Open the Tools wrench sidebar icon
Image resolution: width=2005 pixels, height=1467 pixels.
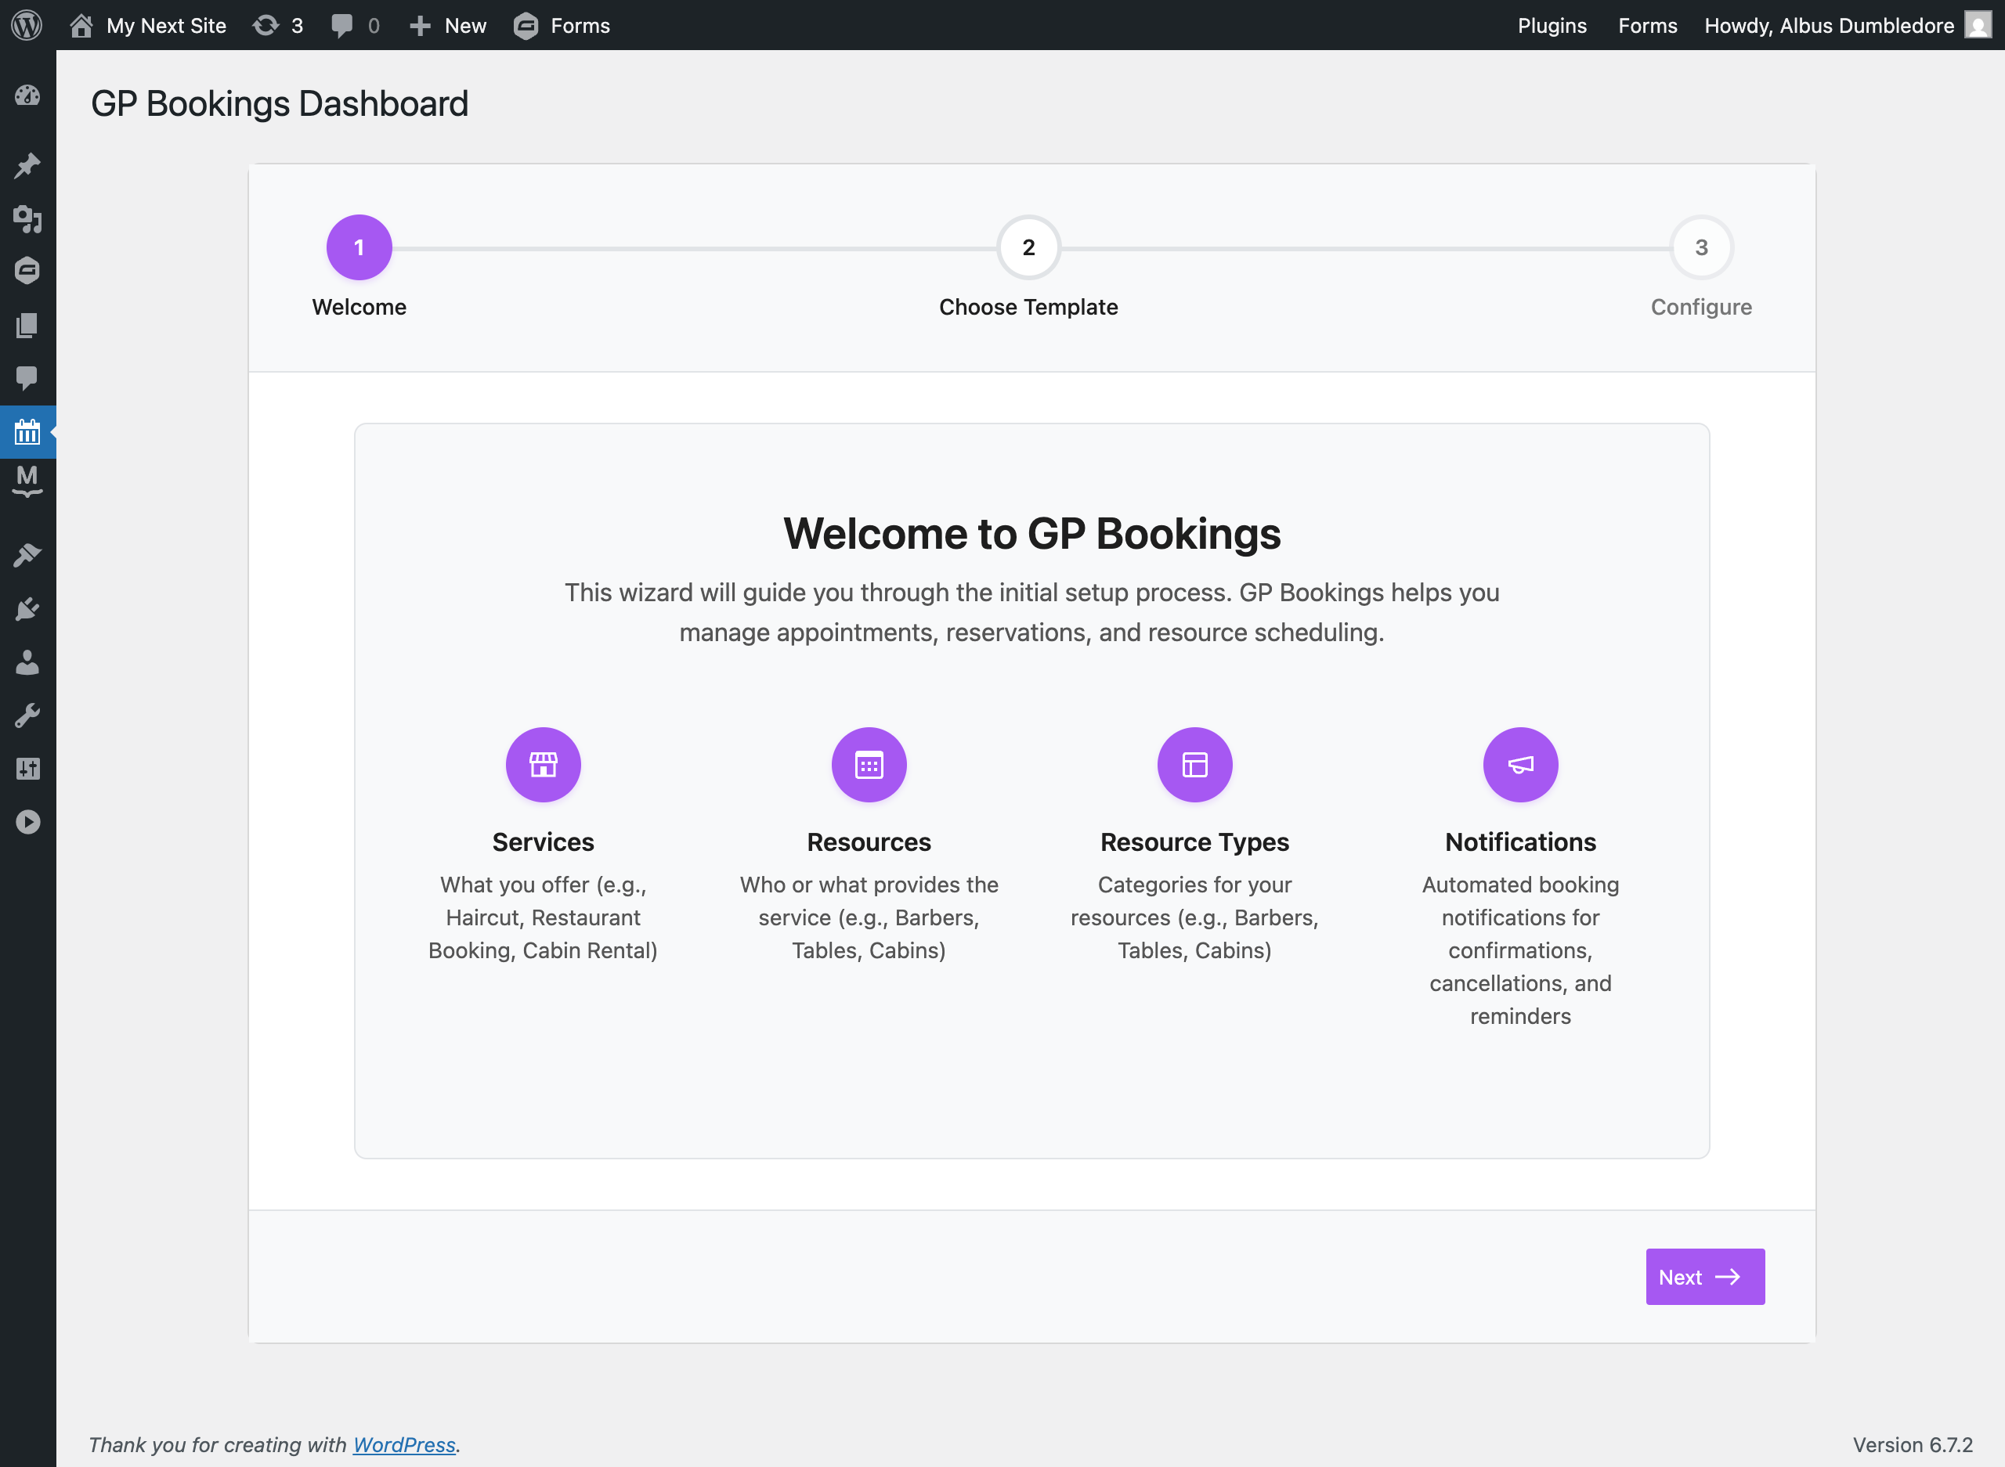point(27,715)
